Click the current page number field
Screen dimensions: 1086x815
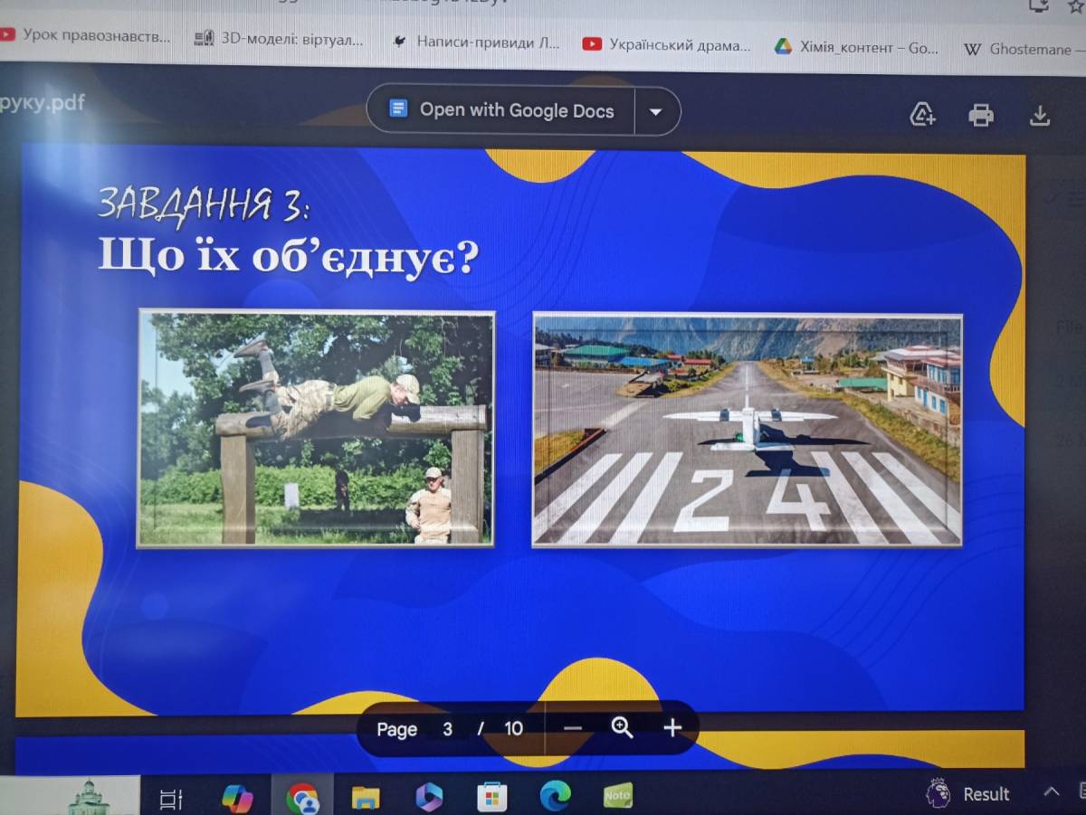[x=447, y=729]
